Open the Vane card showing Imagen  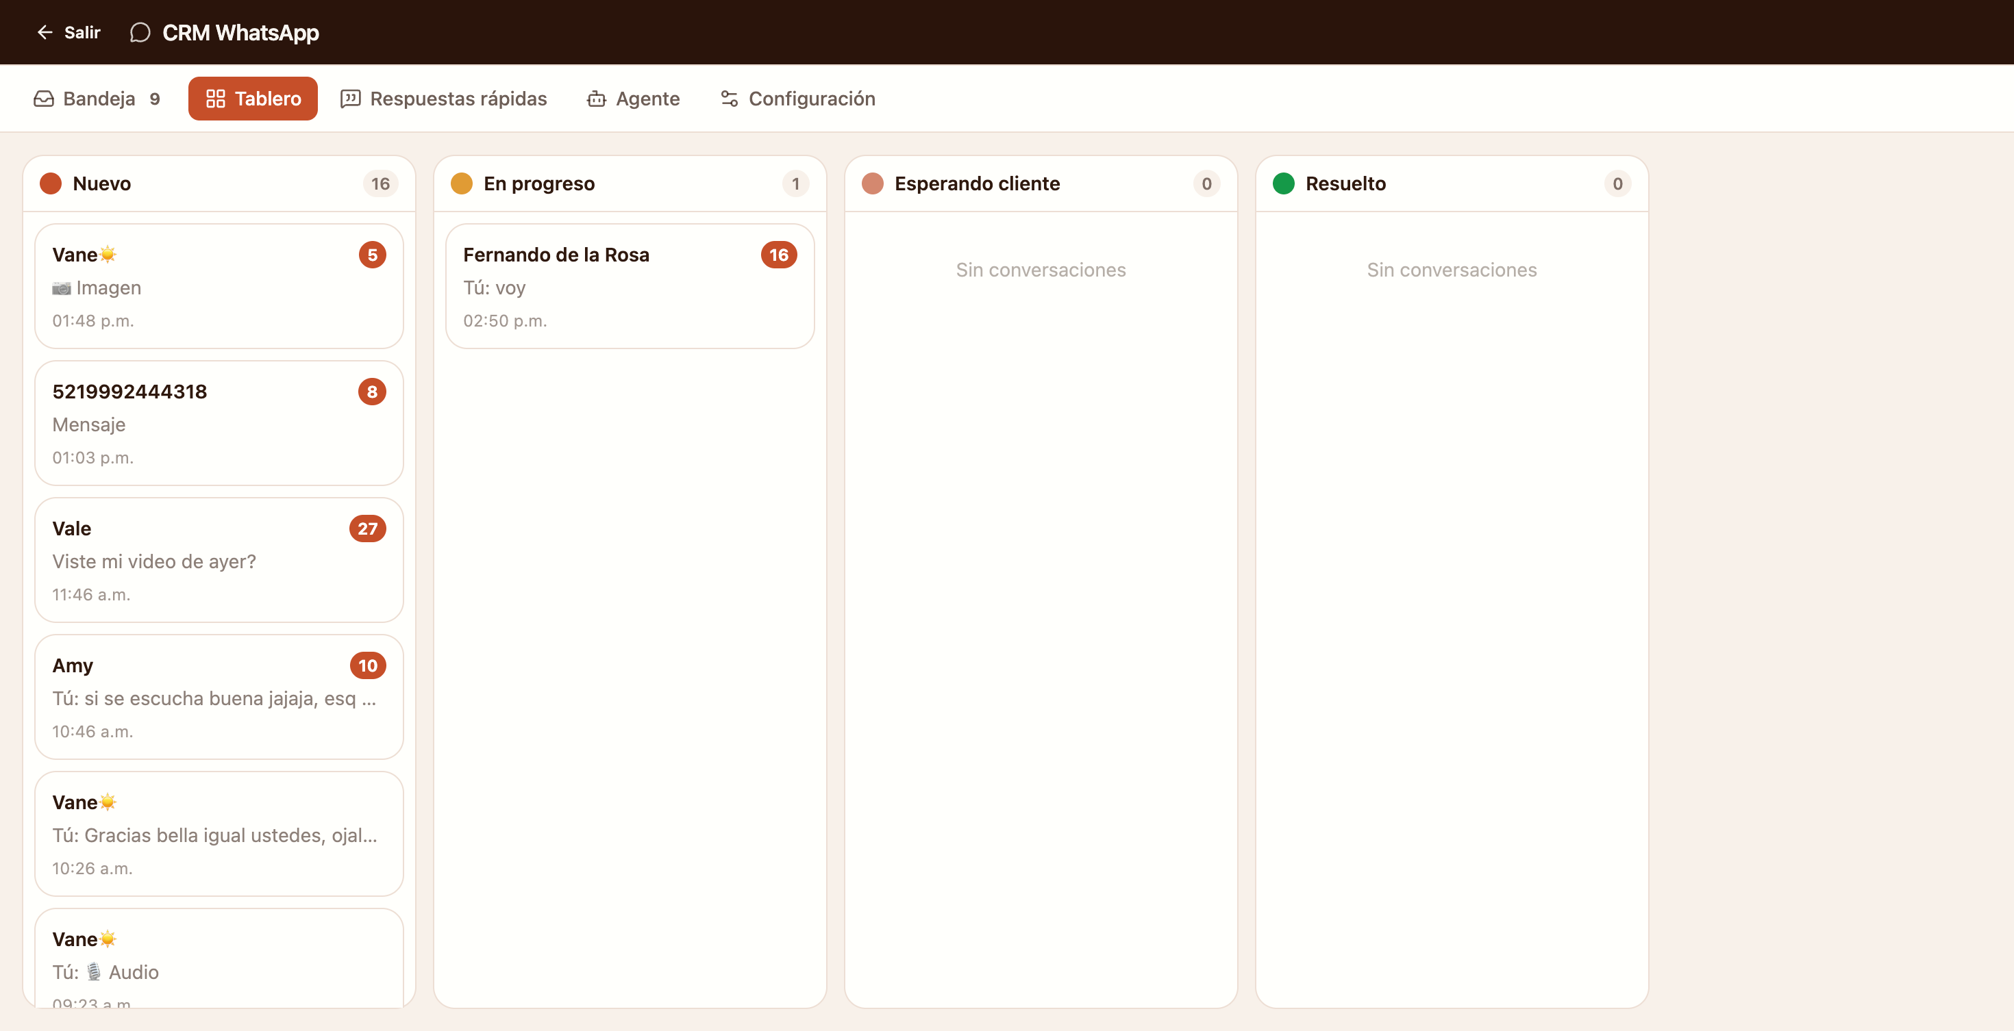pyautogui.click(x=219, y=287)
